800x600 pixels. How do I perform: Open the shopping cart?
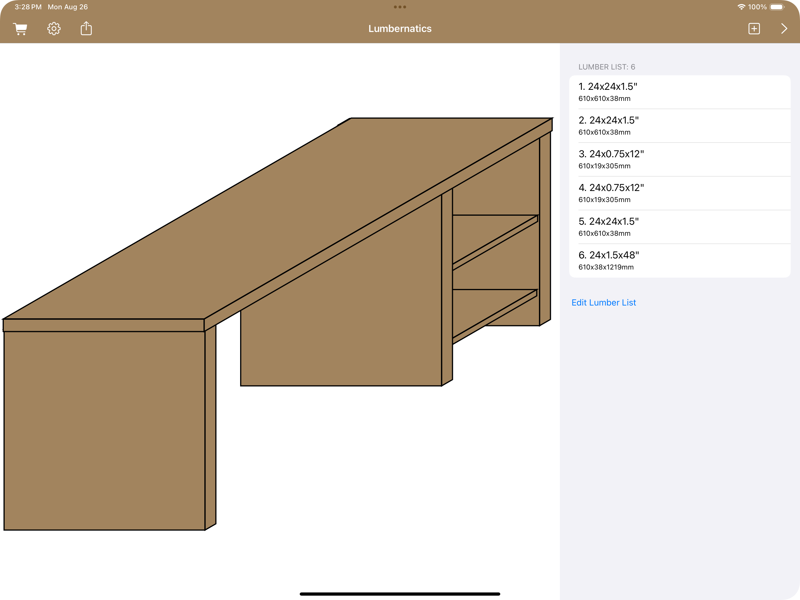pos(20,28)
